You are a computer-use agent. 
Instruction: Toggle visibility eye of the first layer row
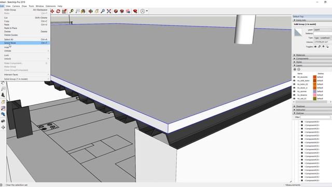[x=294, y=77]
